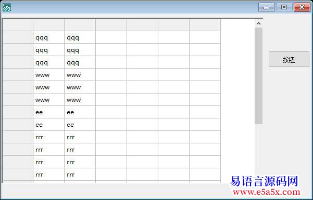
Task: Select the middle www cell in the right text column
Action: click(x=80, y=87)
